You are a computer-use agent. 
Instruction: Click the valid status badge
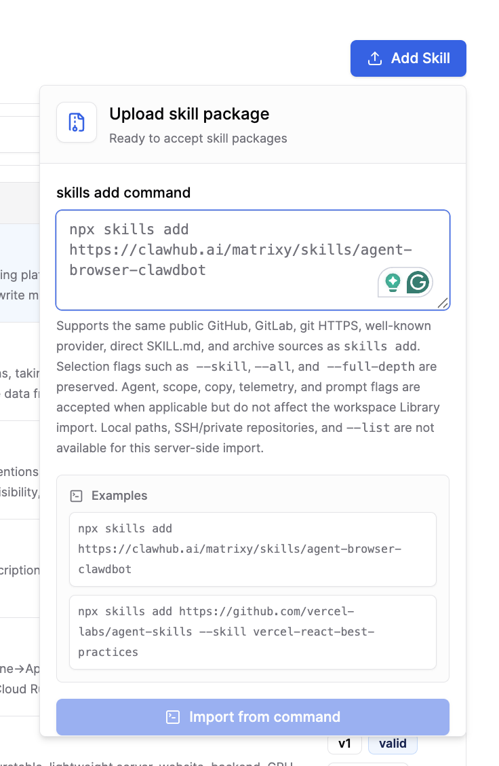click(x=393, y=744)
